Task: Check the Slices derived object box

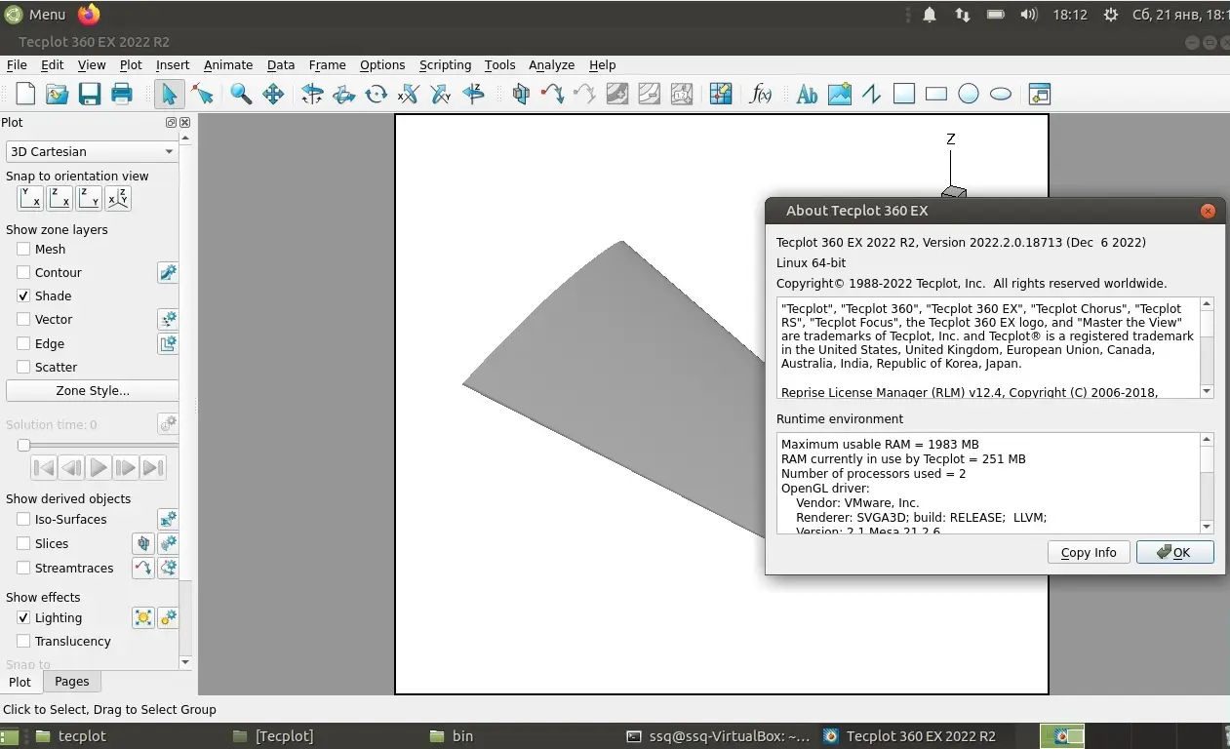Action: coord(23,543)
